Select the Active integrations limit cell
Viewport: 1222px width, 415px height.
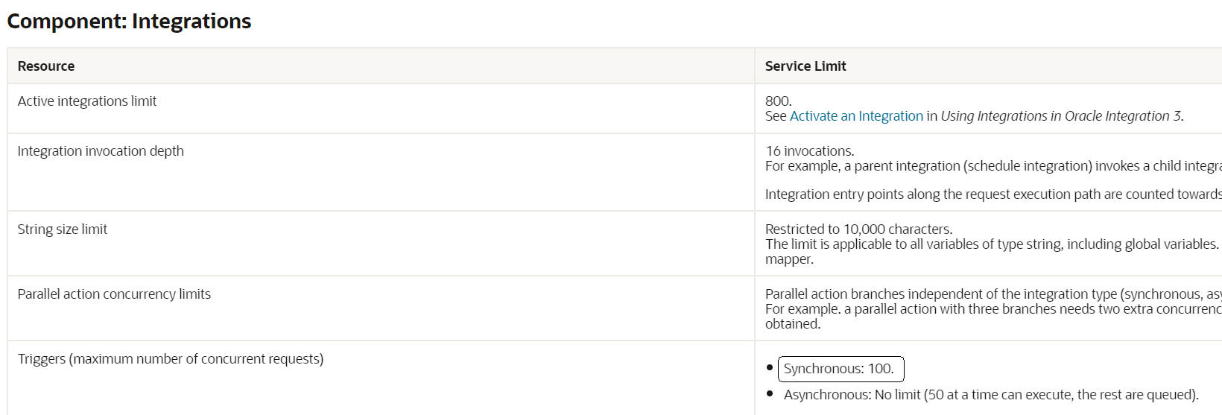87,101
